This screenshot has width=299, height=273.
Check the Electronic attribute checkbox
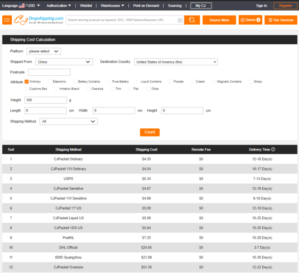coord(50,81)
